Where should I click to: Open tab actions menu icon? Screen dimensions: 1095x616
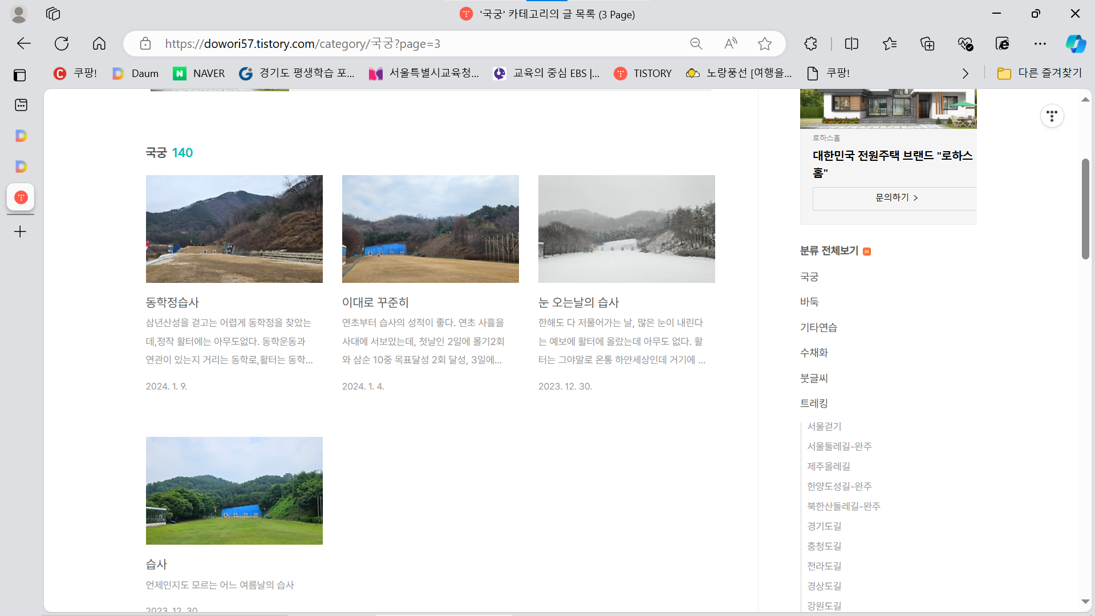[20, 75]
